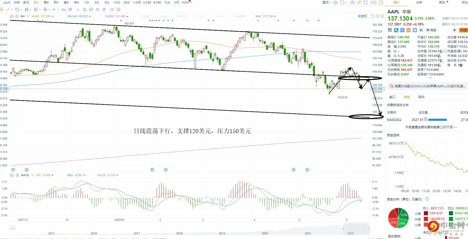Open fund distribution help question icon
The height and width of the screenshot is (239, 468).
pyautogui.click(x=427, y=199)
